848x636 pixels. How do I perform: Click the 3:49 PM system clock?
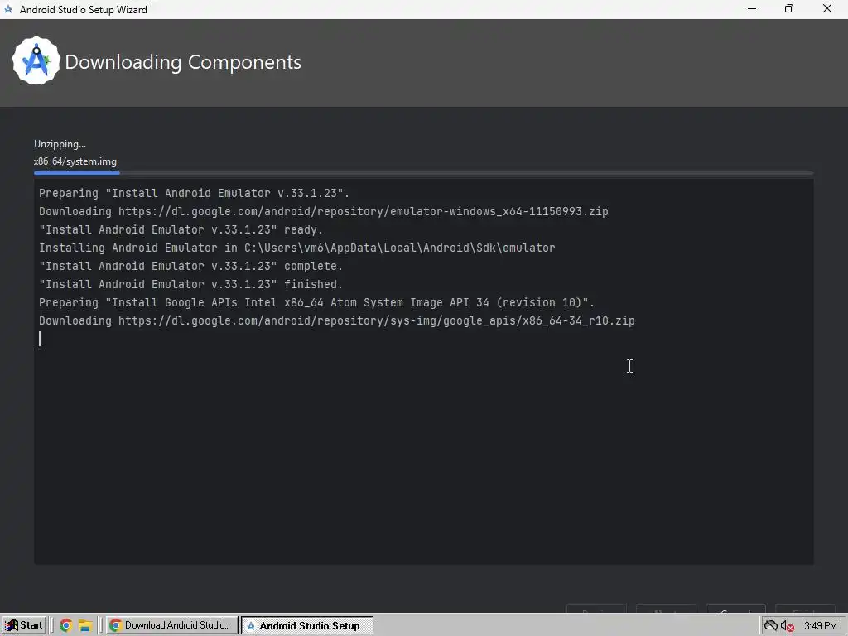pos(821,626)
